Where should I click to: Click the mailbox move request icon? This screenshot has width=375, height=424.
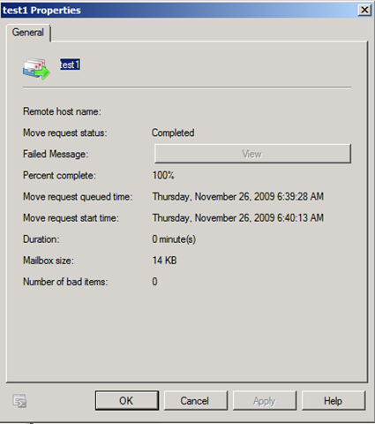(36, 69)
